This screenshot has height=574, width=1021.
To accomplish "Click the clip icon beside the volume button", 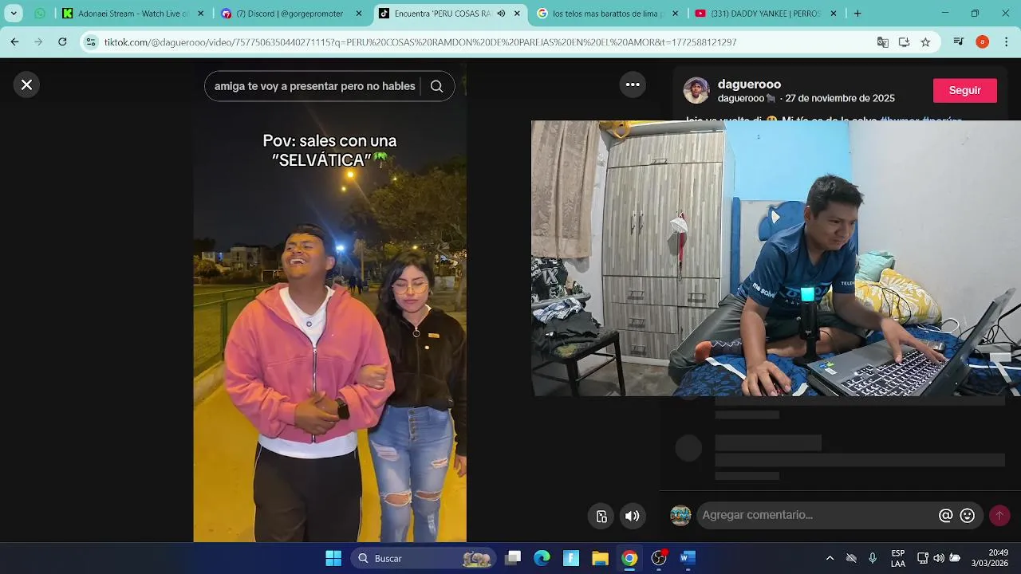I will point(601,516).
